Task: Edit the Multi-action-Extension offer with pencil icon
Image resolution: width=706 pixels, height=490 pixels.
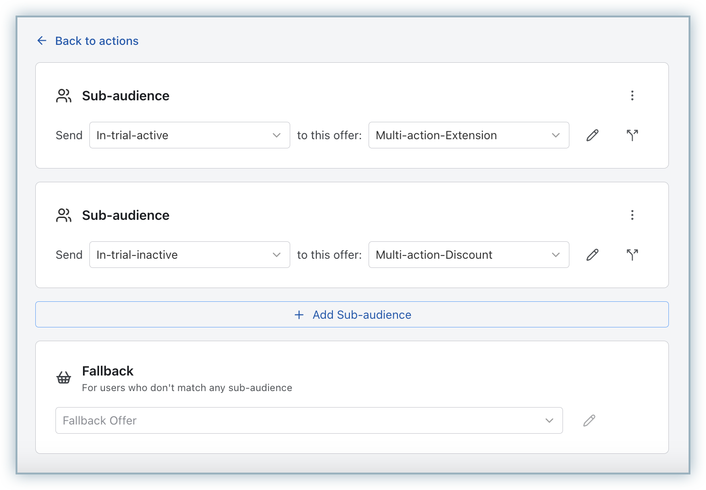Action: coord(592,135)
